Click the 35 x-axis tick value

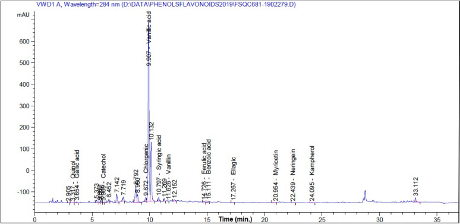tap(437, 219)
